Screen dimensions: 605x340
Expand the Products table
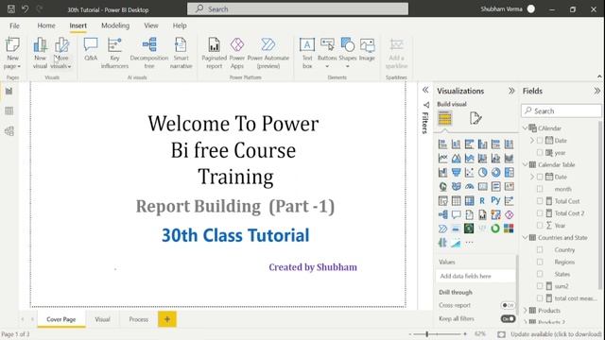pos(526,311)
